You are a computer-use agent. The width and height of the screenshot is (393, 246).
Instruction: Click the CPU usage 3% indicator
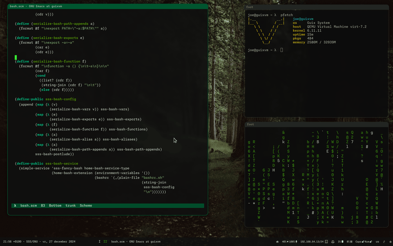(340, 242)
